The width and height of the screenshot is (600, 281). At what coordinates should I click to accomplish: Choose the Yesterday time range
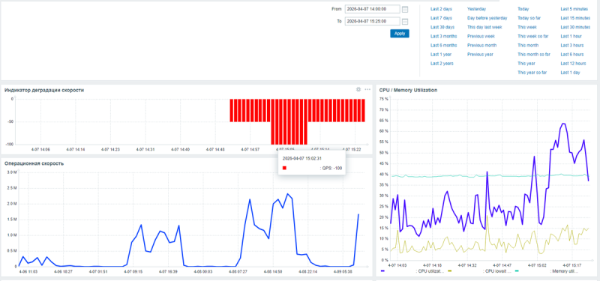click(476, 9)
